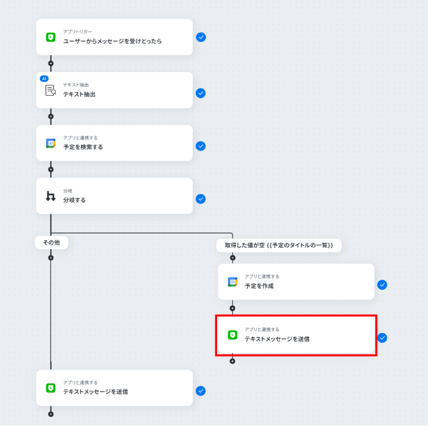The width and height of the screenshot is (428, 427).
Task: Click the AI text extraction document icon
Action: coord(51,90)
